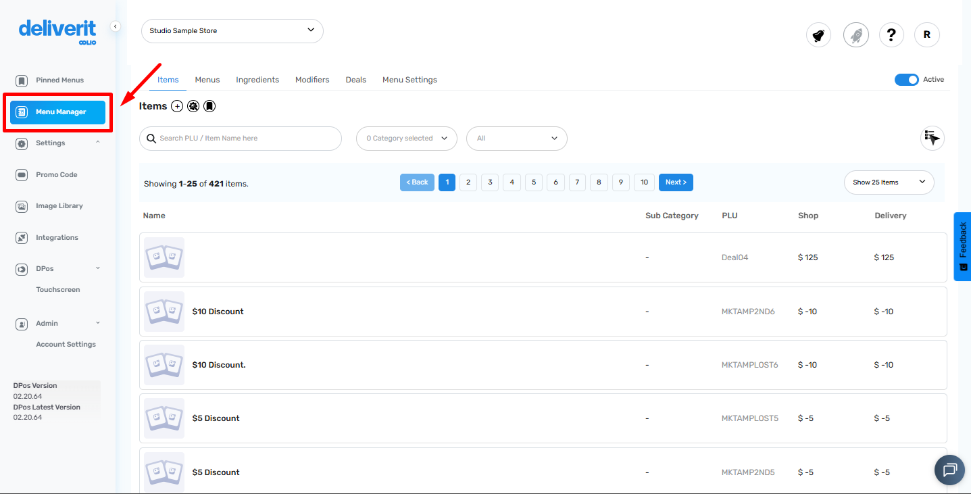971x494 pixels.
Task: Open notifications via the bell icon
Action: pyautogui.click(x=818, y=34)
